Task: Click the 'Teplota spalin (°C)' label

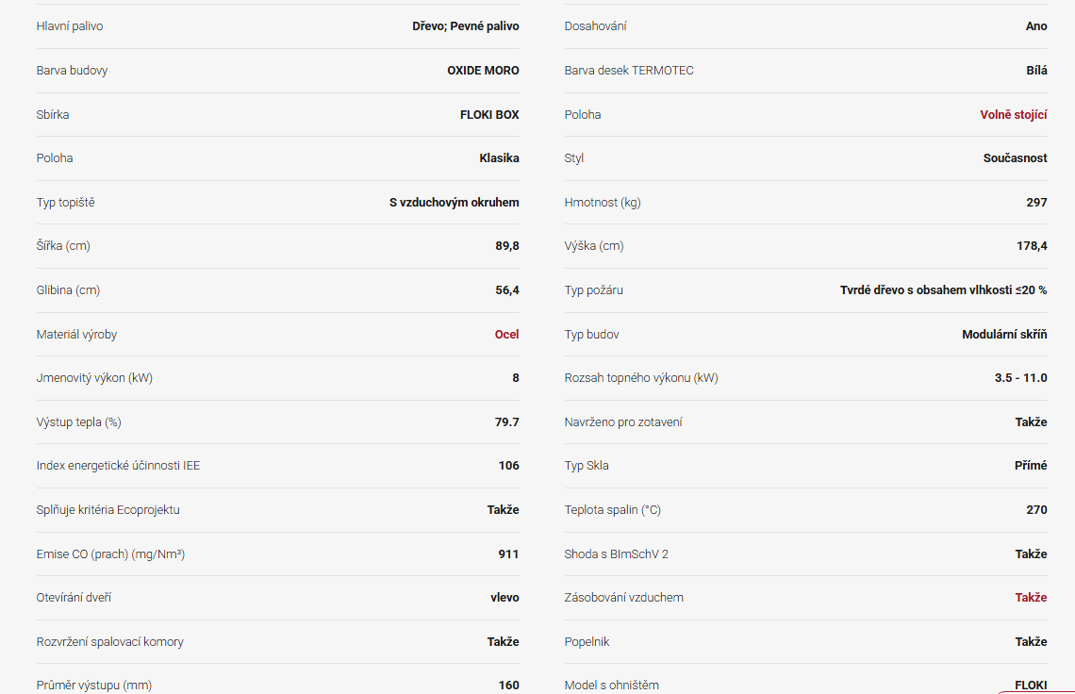Action: pos(612,509)
